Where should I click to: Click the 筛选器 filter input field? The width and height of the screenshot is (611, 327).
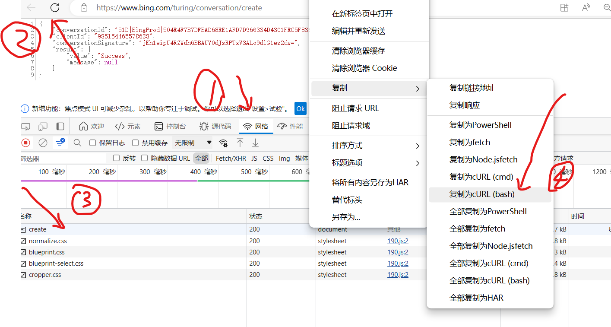(63, 159)
